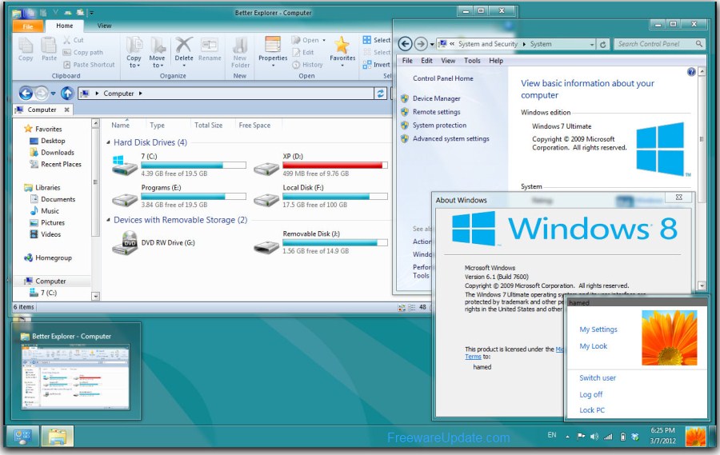720x455 pixels.
Task: Refresh the System control panel window
Action: (602, 44)
